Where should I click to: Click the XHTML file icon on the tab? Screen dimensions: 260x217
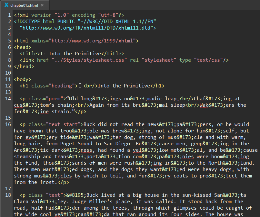[x=6, y=5]
